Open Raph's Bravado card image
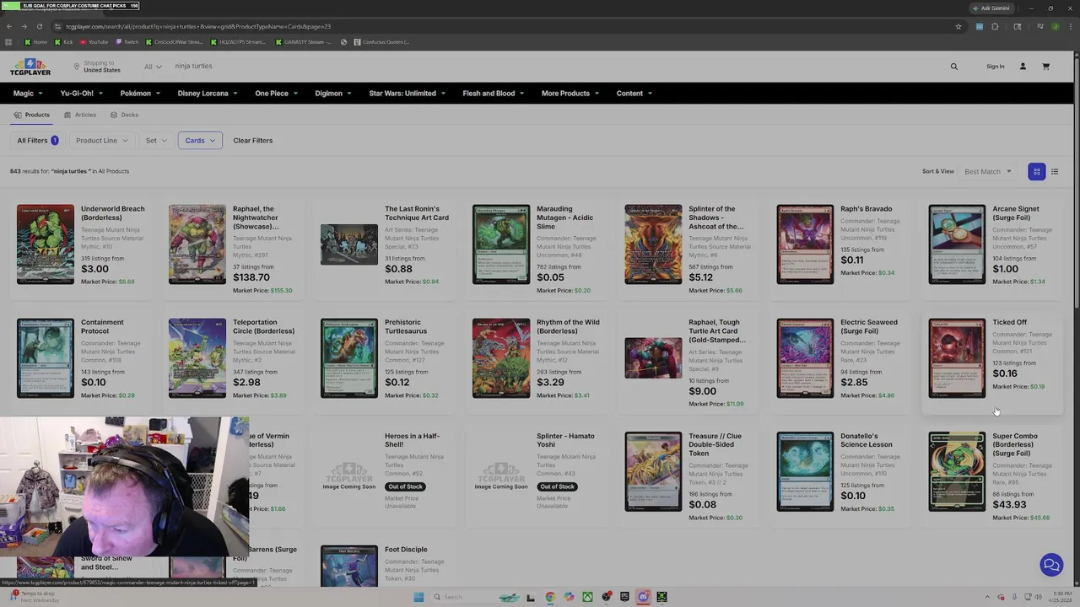 (x=805, y=244)
